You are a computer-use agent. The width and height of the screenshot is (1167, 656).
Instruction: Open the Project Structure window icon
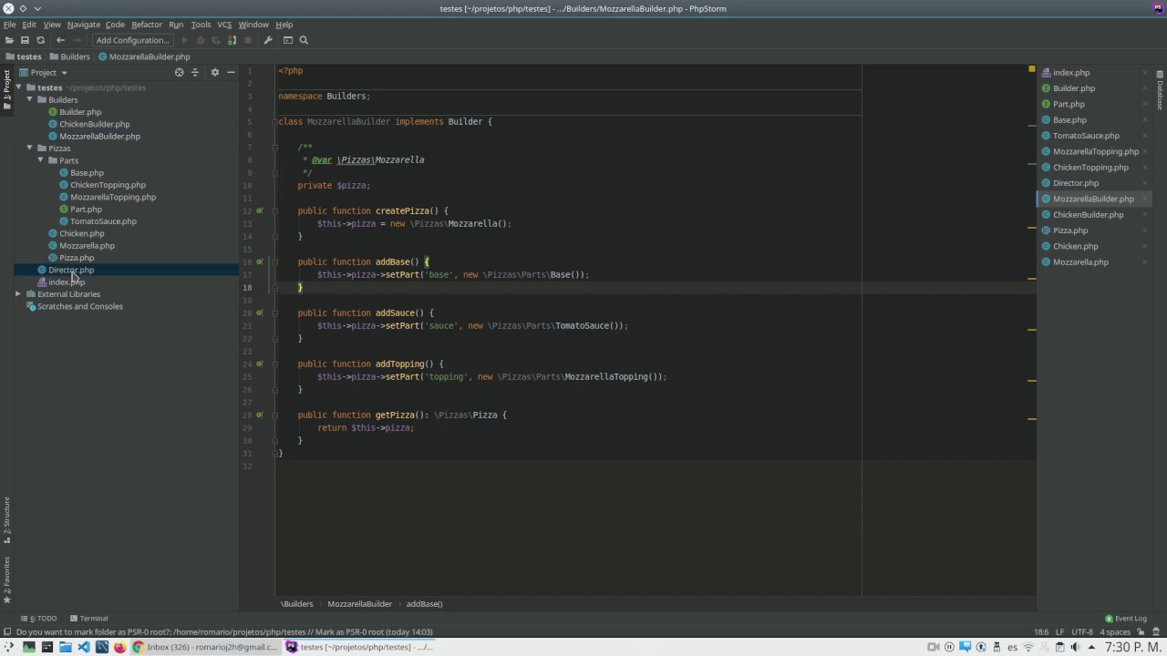click(x=288, y=40)
